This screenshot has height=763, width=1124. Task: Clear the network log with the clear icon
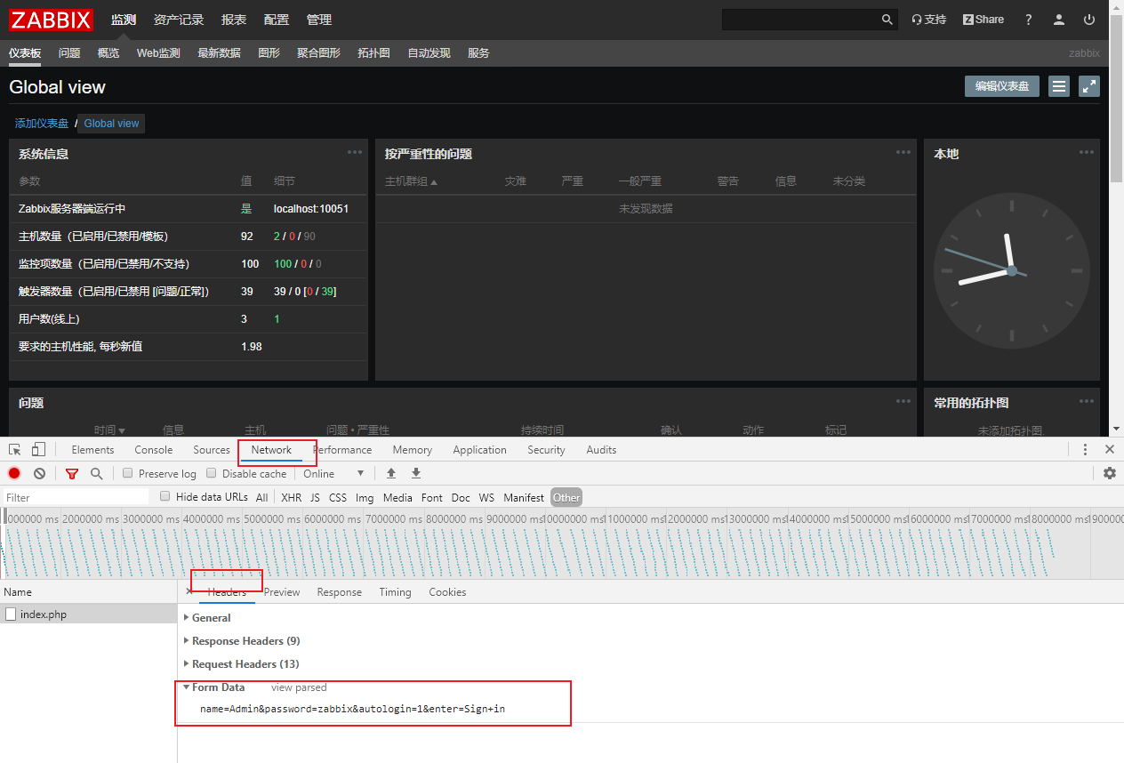[39, 473]
